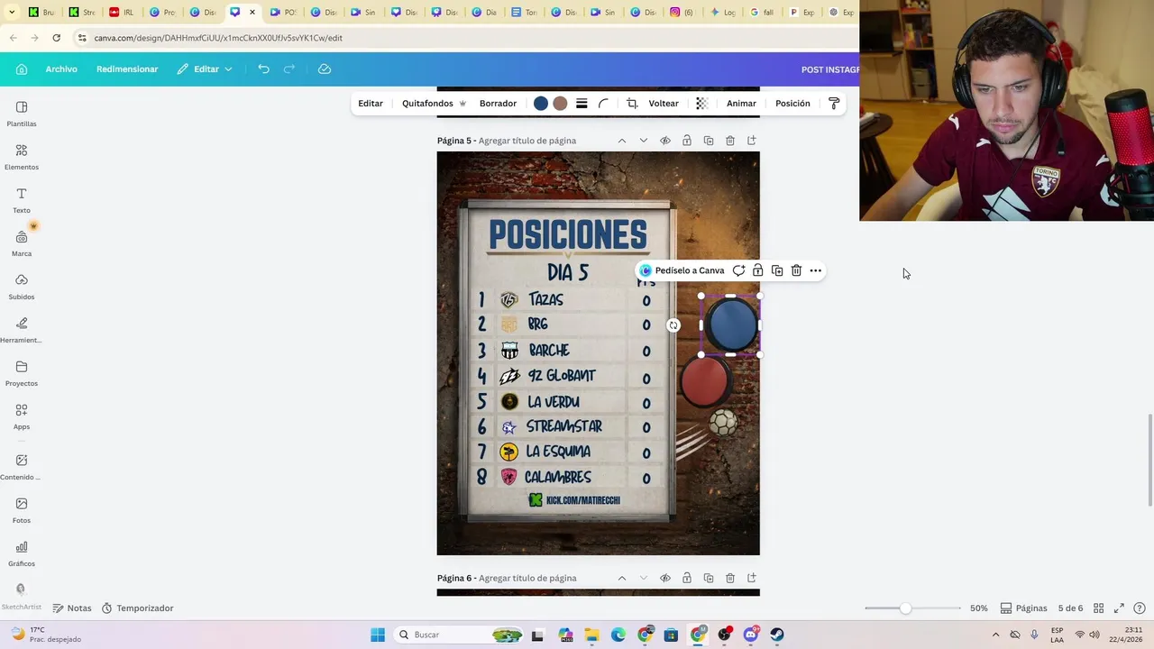Open the Windows Start menu
The image size is (1154, 649).
pyautogui.click(x=378, y=635)
